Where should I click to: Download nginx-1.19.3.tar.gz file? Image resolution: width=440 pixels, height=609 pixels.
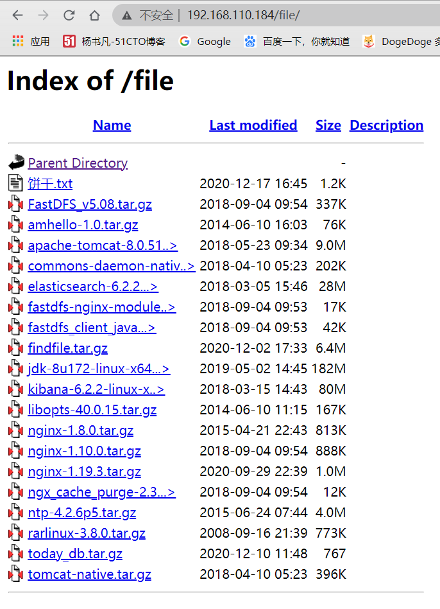tap(84, 472)
